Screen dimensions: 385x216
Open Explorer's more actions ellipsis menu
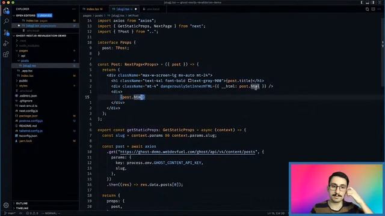[x=74, y=9]
